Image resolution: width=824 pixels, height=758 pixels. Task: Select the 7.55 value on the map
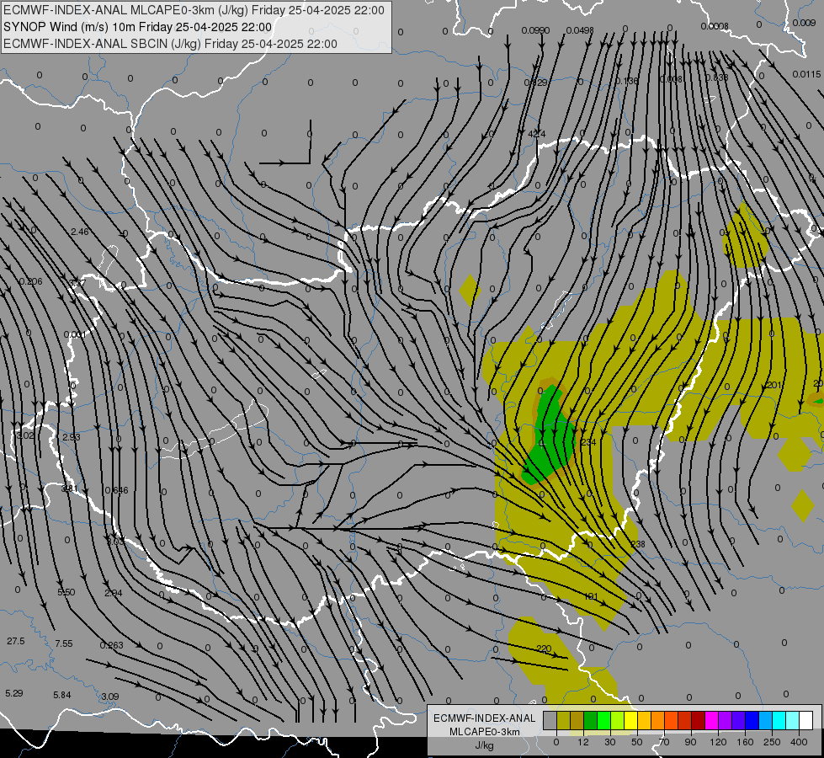[64, 643]
